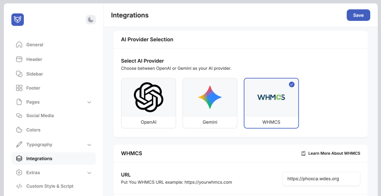Click the Footer grid icon
This screenshot has height=196, width=381.
[19, 88]
